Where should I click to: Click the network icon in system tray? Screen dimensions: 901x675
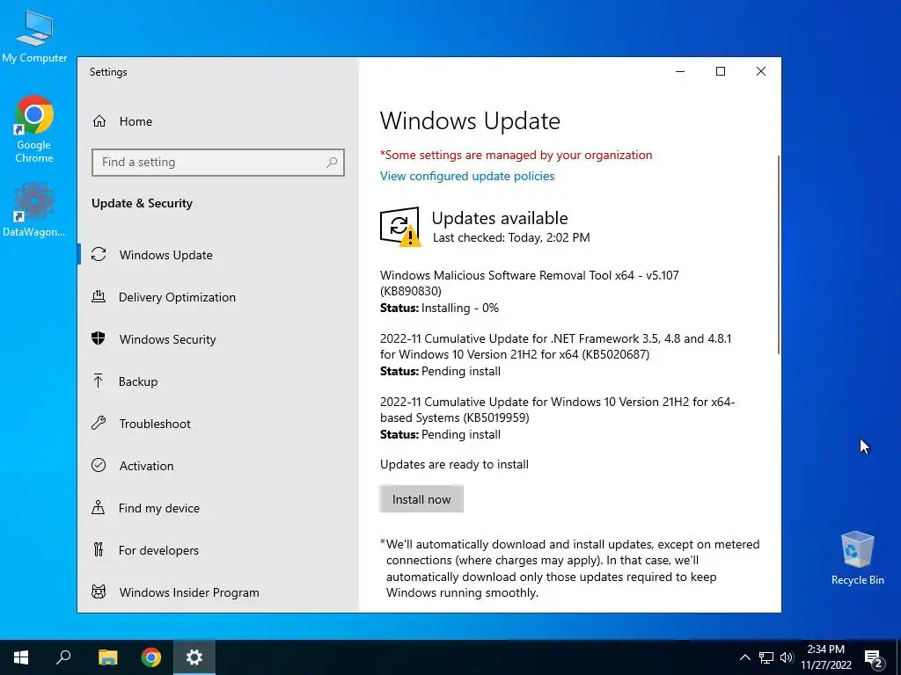(766, 657)
